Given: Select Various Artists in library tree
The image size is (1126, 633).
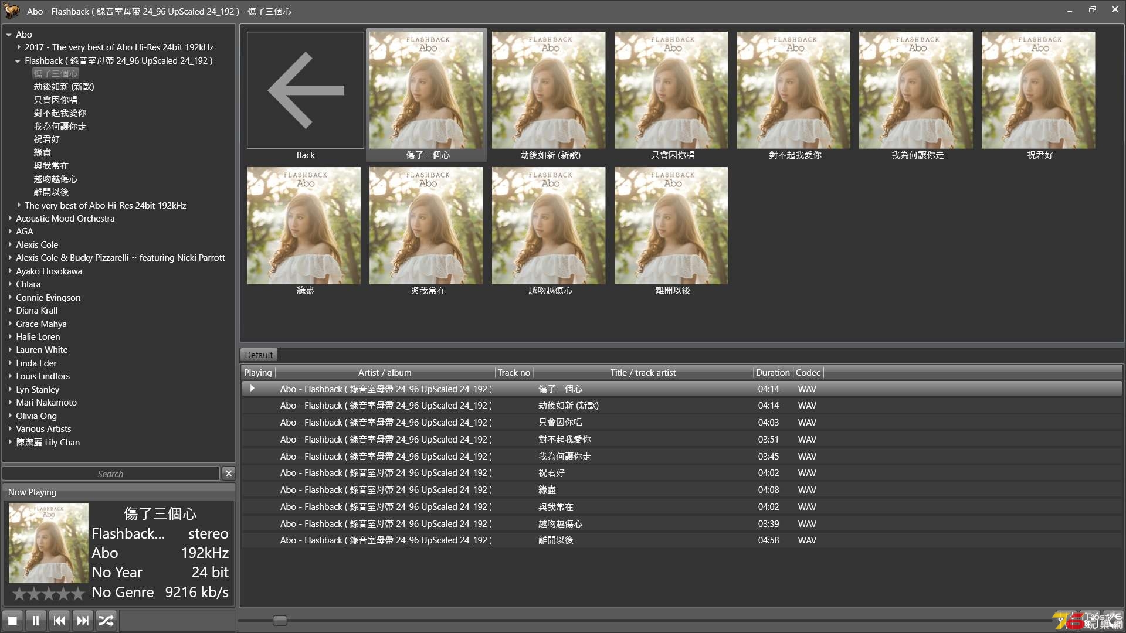Looking at the screenshot, I should tap(43, 428).
